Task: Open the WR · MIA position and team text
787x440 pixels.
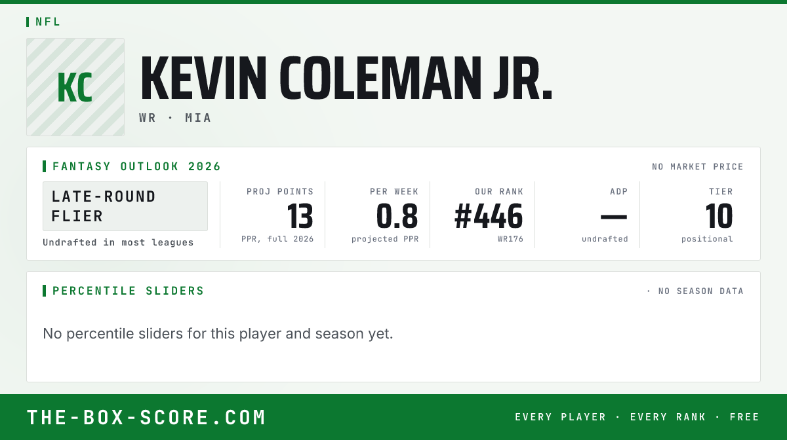Action: point(175,118)
